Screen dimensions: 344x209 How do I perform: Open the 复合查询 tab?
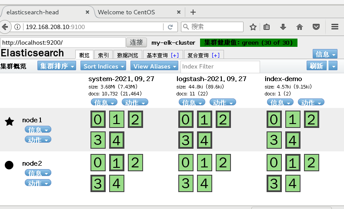198,55
